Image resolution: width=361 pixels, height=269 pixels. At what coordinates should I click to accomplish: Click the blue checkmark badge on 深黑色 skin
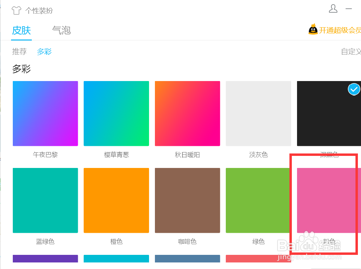pos(354,89)
